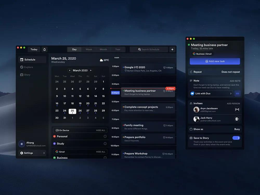Click the Duo camera icon
This screenshot has height=195, width=260.
click(192, 94)
